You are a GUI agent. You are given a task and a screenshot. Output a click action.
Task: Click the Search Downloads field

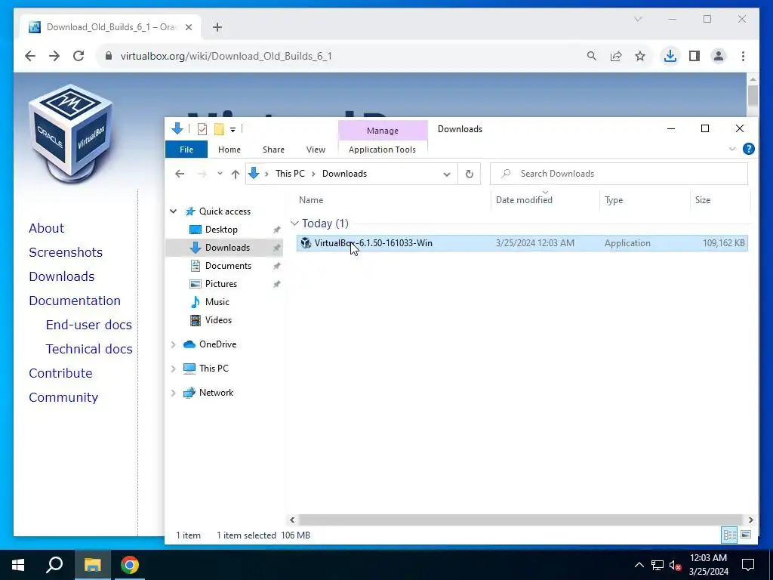[x=619, y=174]
